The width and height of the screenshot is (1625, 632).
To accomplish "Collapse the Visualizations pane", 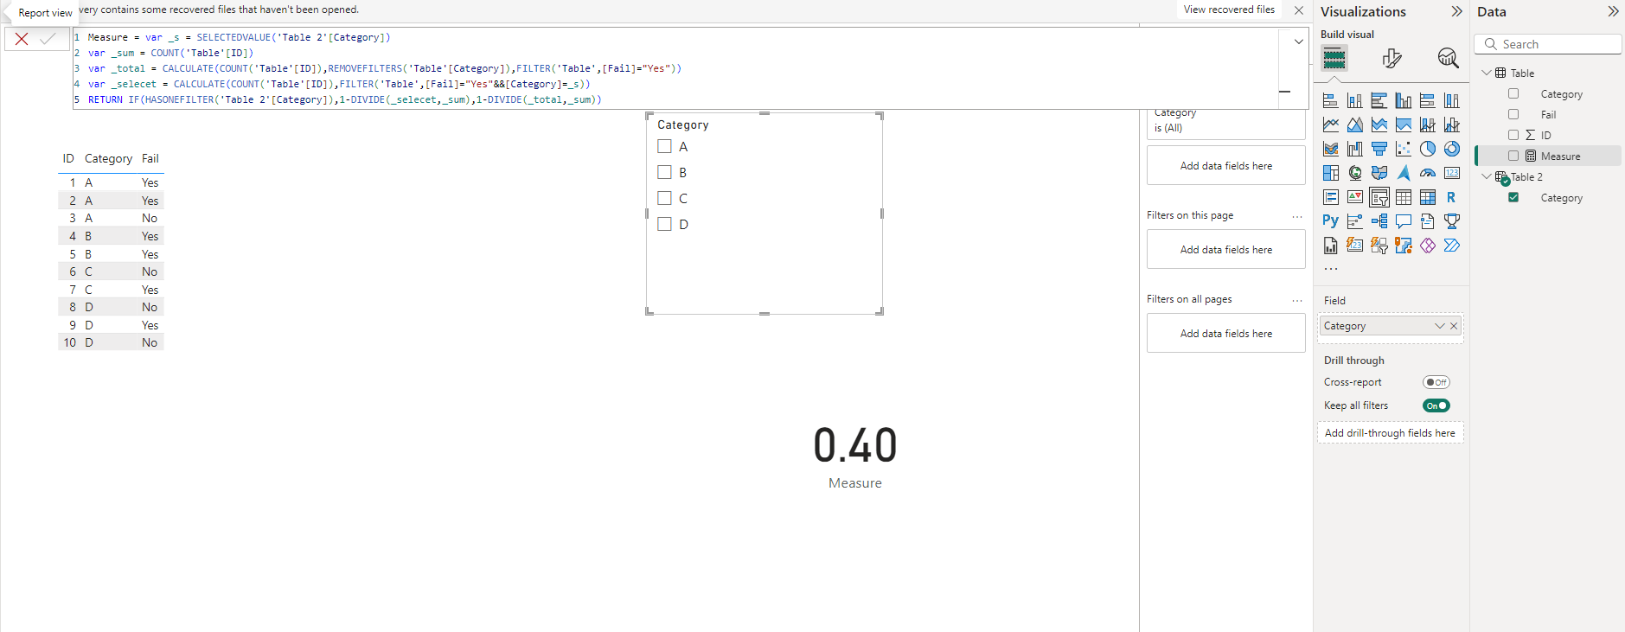I will [x=1456, y=12].
